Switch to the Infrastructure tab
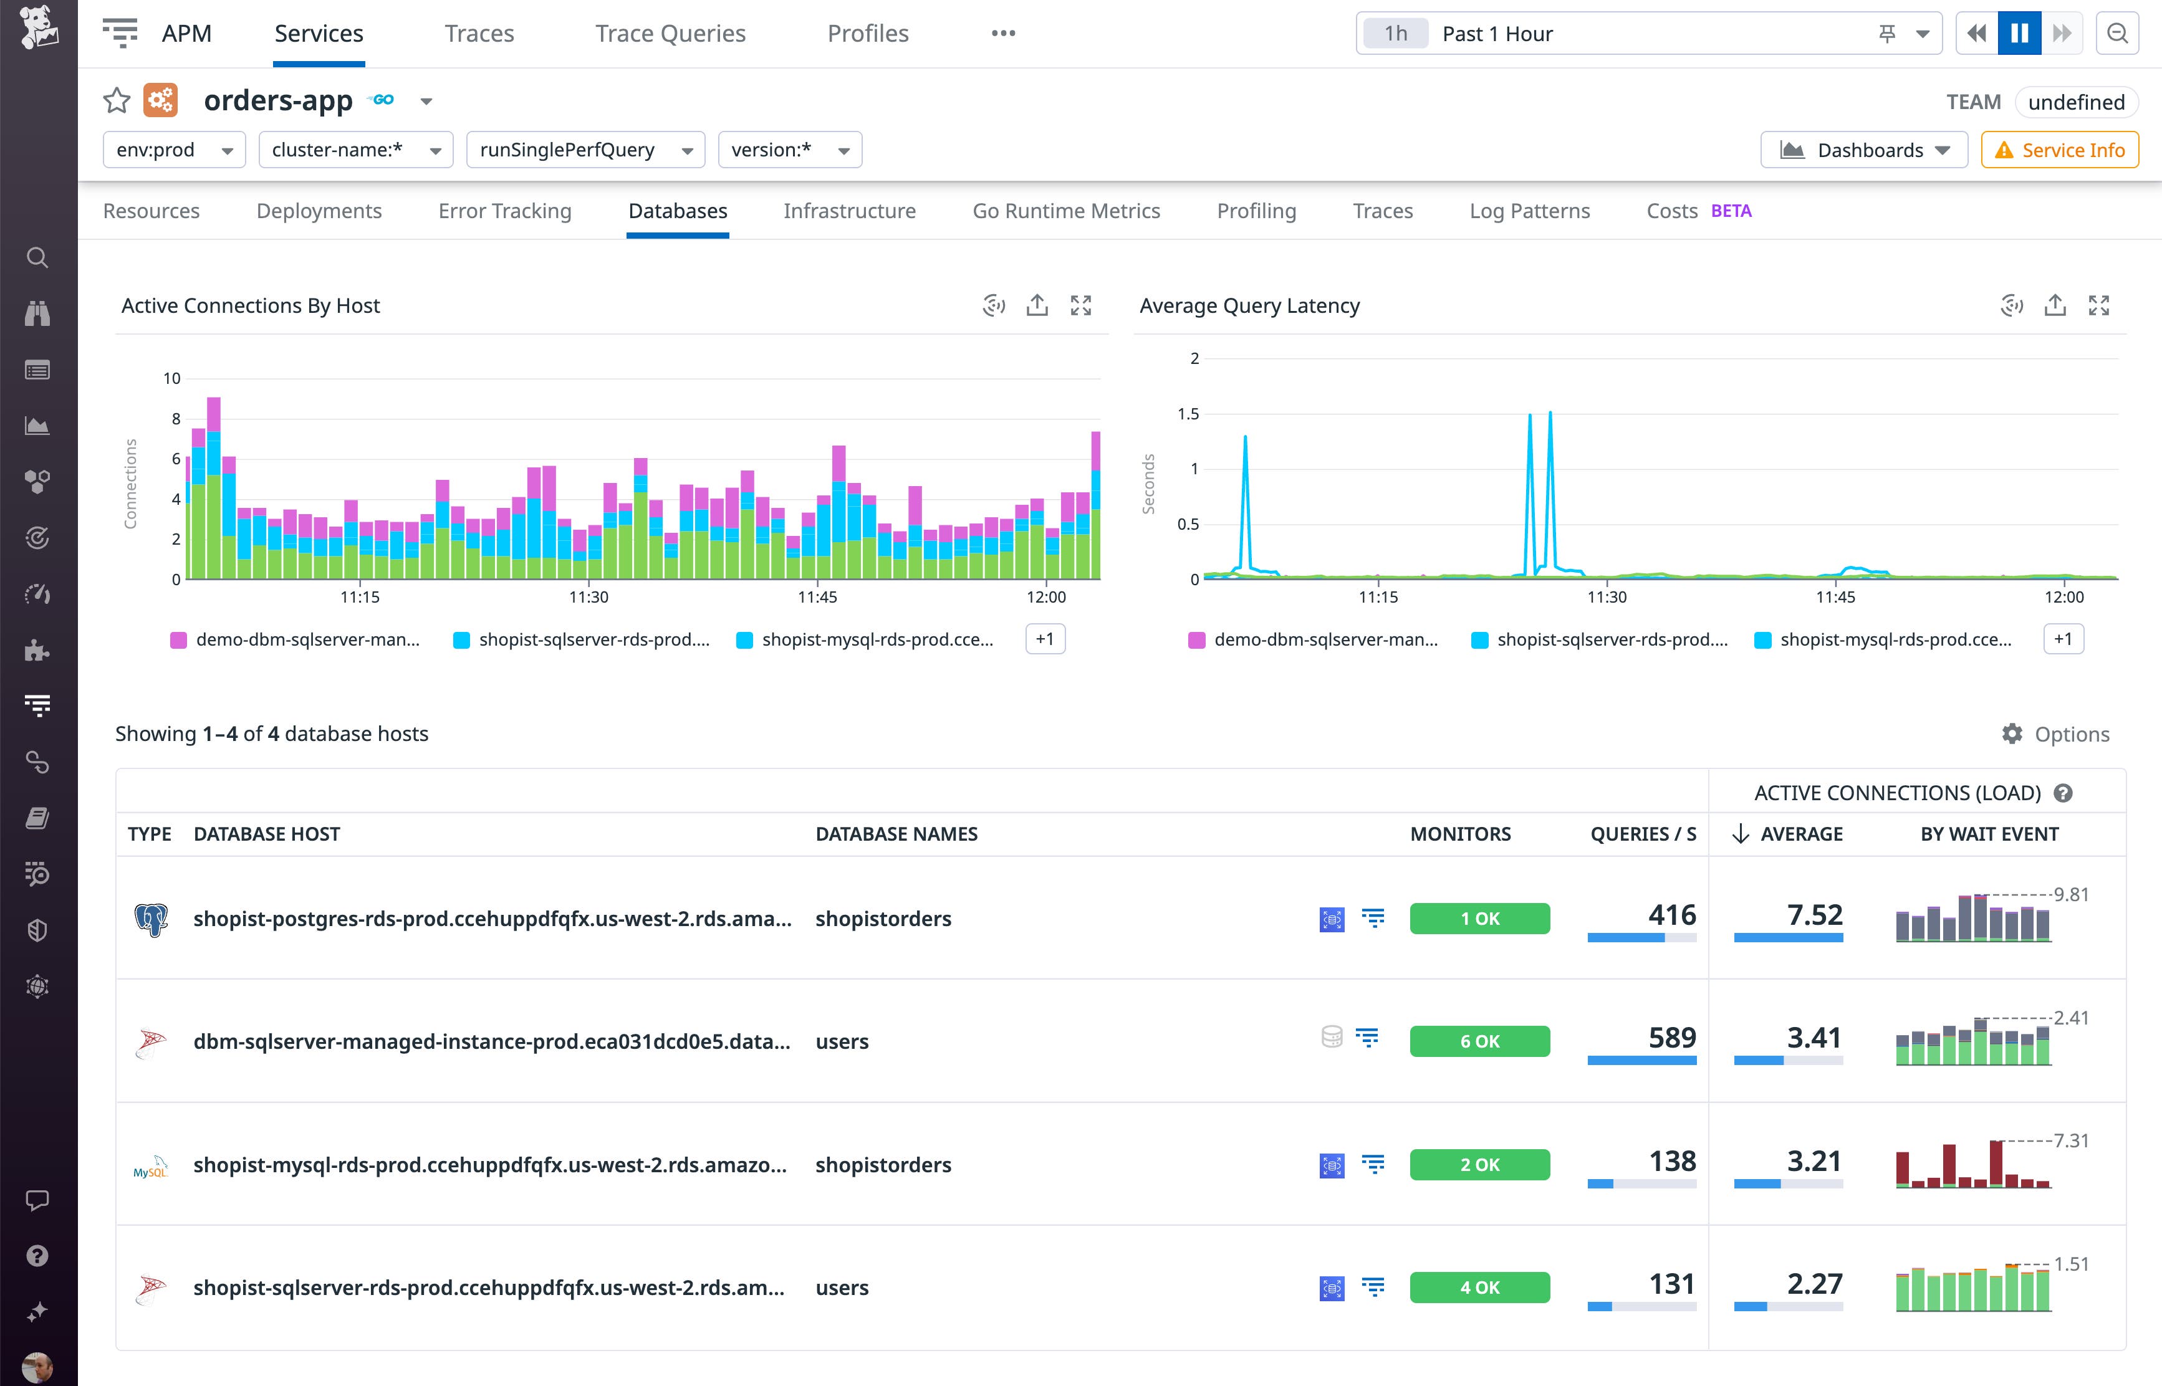The width and height of the screenshot is (2162, 1386). 849,211
